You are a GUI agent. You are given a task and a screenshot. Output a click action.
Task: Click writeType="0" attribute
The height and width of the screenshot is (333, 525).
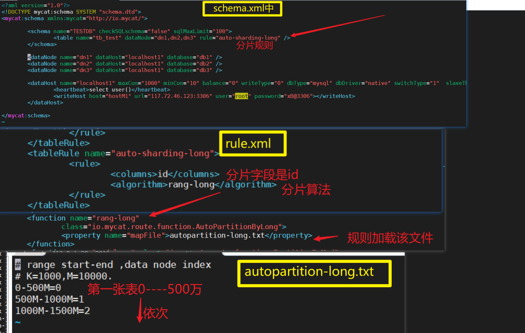262,83
